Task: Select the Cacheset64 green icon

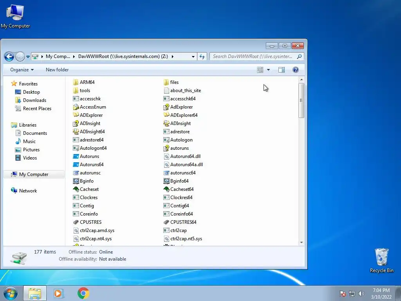Action: [x=166, y=189]
